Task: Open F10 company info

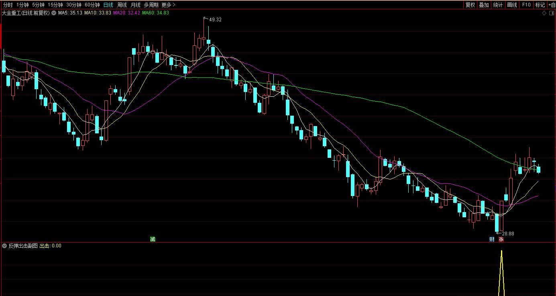Action: pos(526,5)
